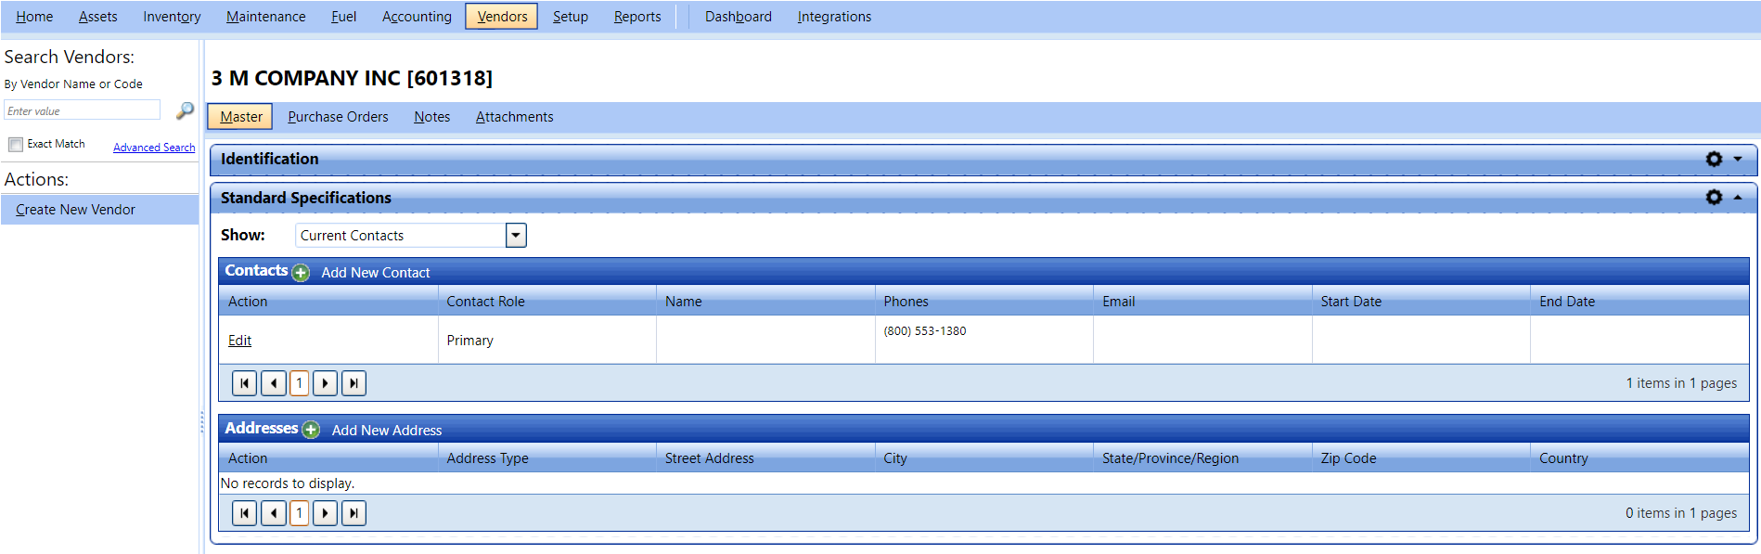Go to first page in Contacts pager
Screen dimensions: 1761x554
click(x=244, y=383)
